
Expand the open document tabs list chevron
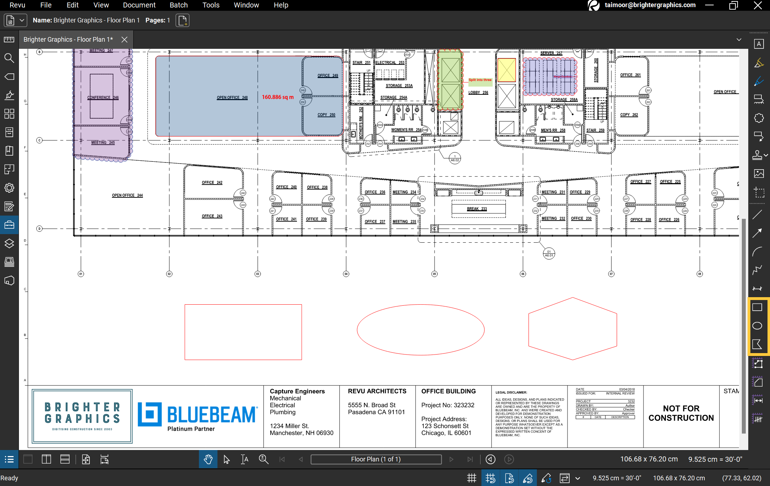coord(739,40)
